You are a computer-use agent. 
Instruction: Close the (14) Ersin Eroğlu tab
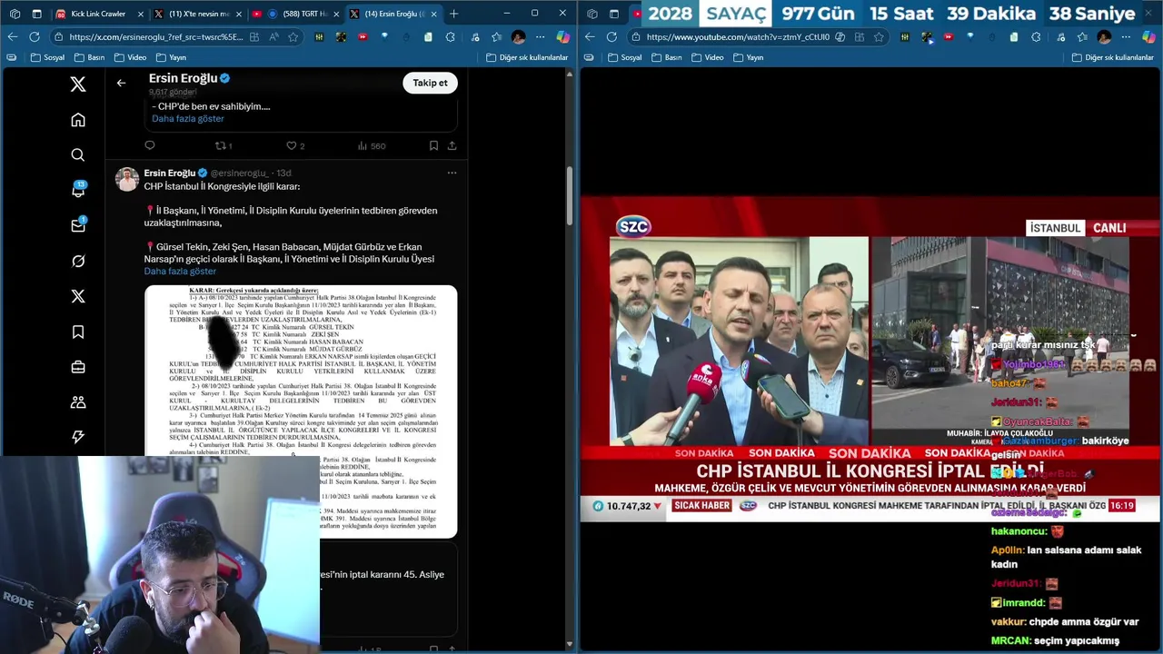click(434, 14)
